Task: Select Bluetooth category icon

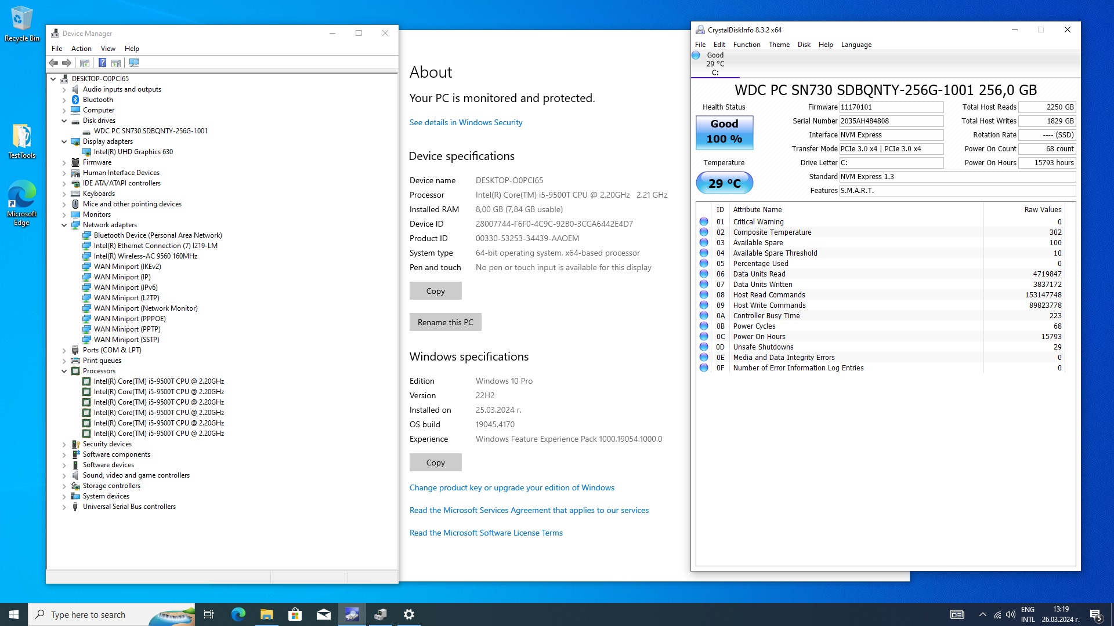Action: pyautogui.click(x=75, y=100)
